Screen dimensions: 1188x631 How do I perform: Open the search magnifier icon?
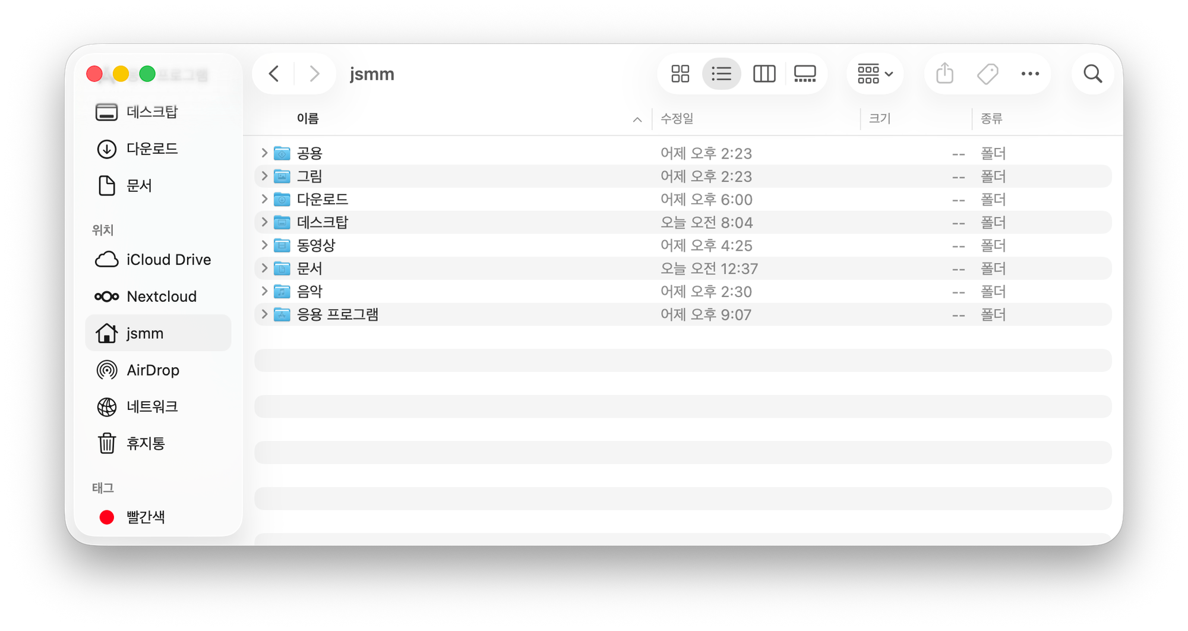pyautogui.click(x=1092, y=74)
